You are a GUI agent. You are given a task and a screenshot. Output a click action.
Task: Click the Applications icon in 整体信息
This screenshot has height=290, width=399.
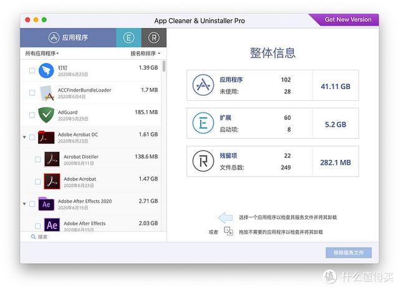coord(203,85)
